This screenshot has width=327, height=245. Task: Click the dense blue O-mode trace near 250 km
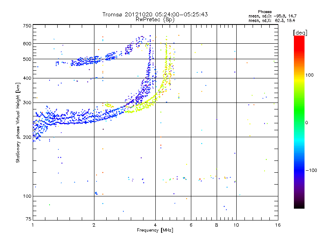pos(79,119)
